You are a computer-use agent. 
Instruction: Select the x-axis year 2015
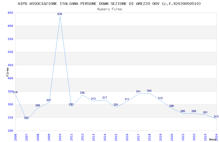[116, 137]
